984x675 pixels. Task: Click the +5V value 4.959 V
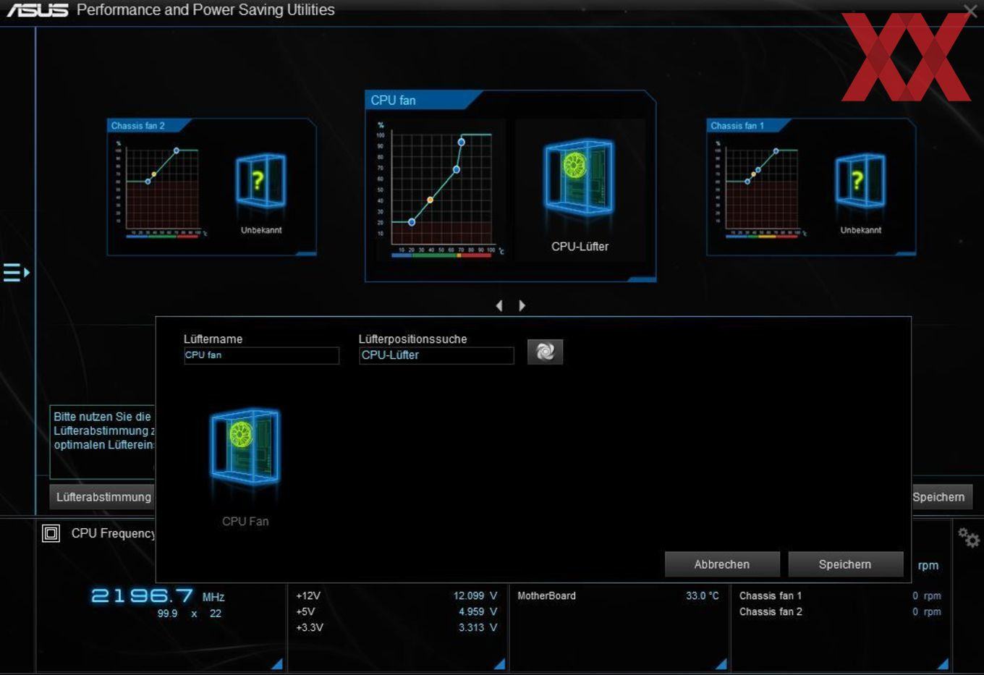(478, 612)
